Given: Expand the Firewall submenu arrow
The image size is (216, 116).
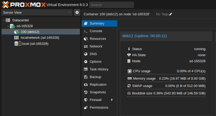Looking at the screenshot, I should click(112, 100).
